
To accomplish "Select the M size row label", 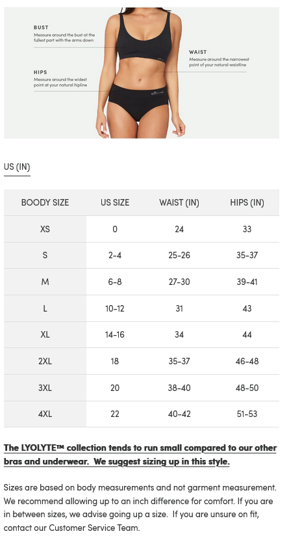I will pos(45,282).
